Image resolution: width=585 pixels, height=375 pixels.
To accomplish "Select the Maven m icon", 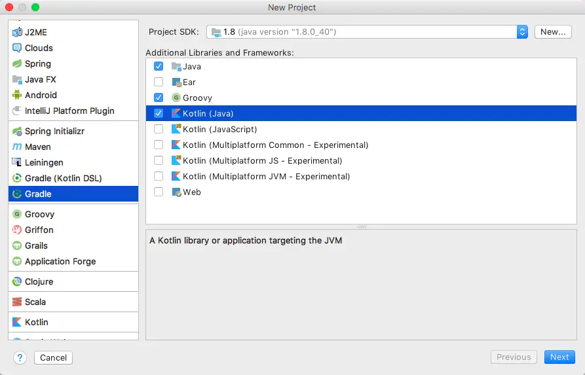I will click(17, 147).
